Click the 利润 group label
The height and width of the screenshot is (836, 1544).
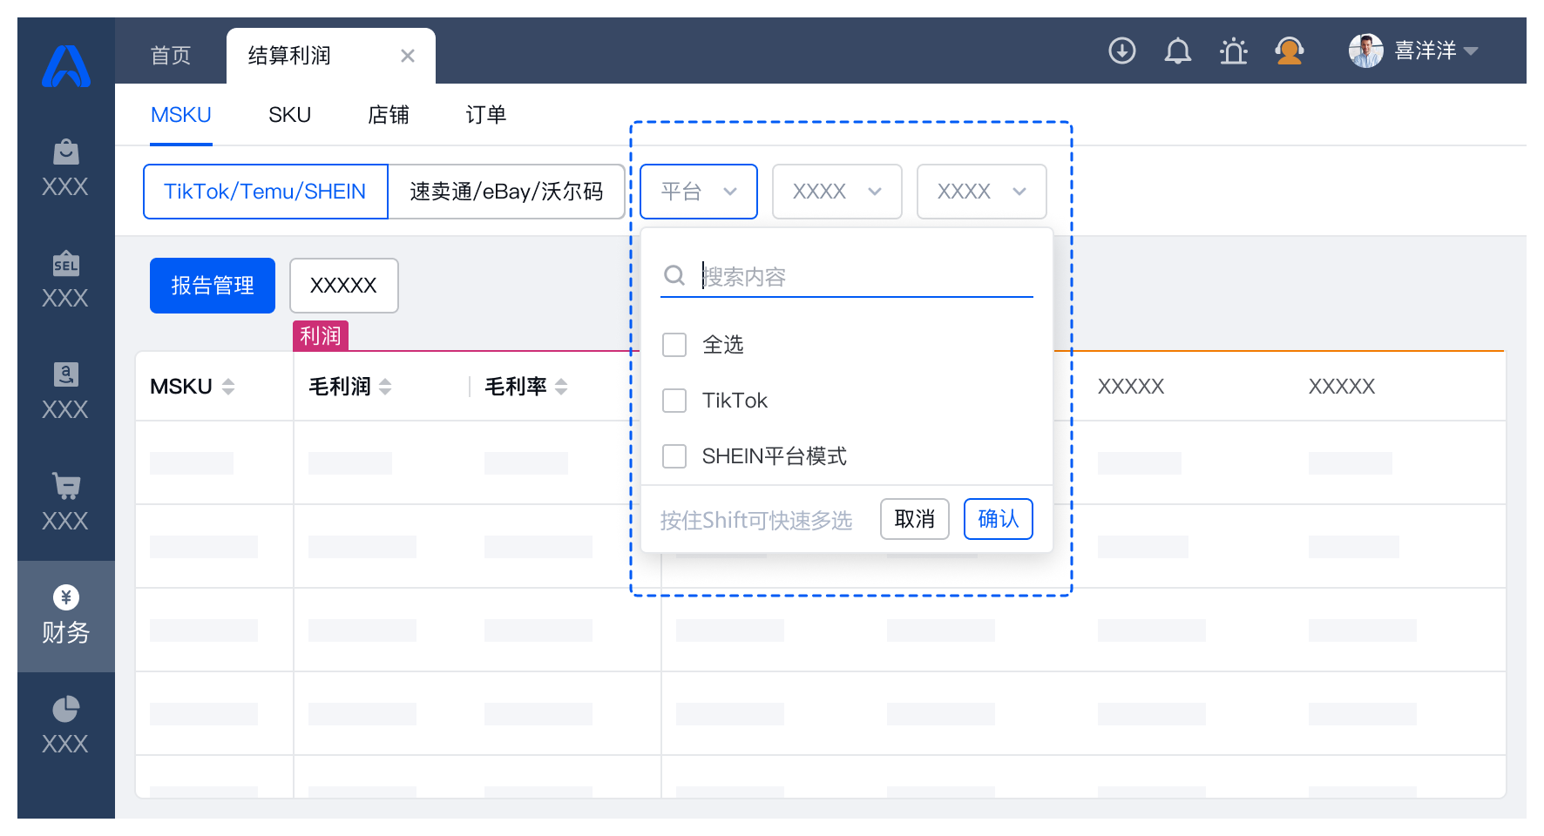click(321, 336)
